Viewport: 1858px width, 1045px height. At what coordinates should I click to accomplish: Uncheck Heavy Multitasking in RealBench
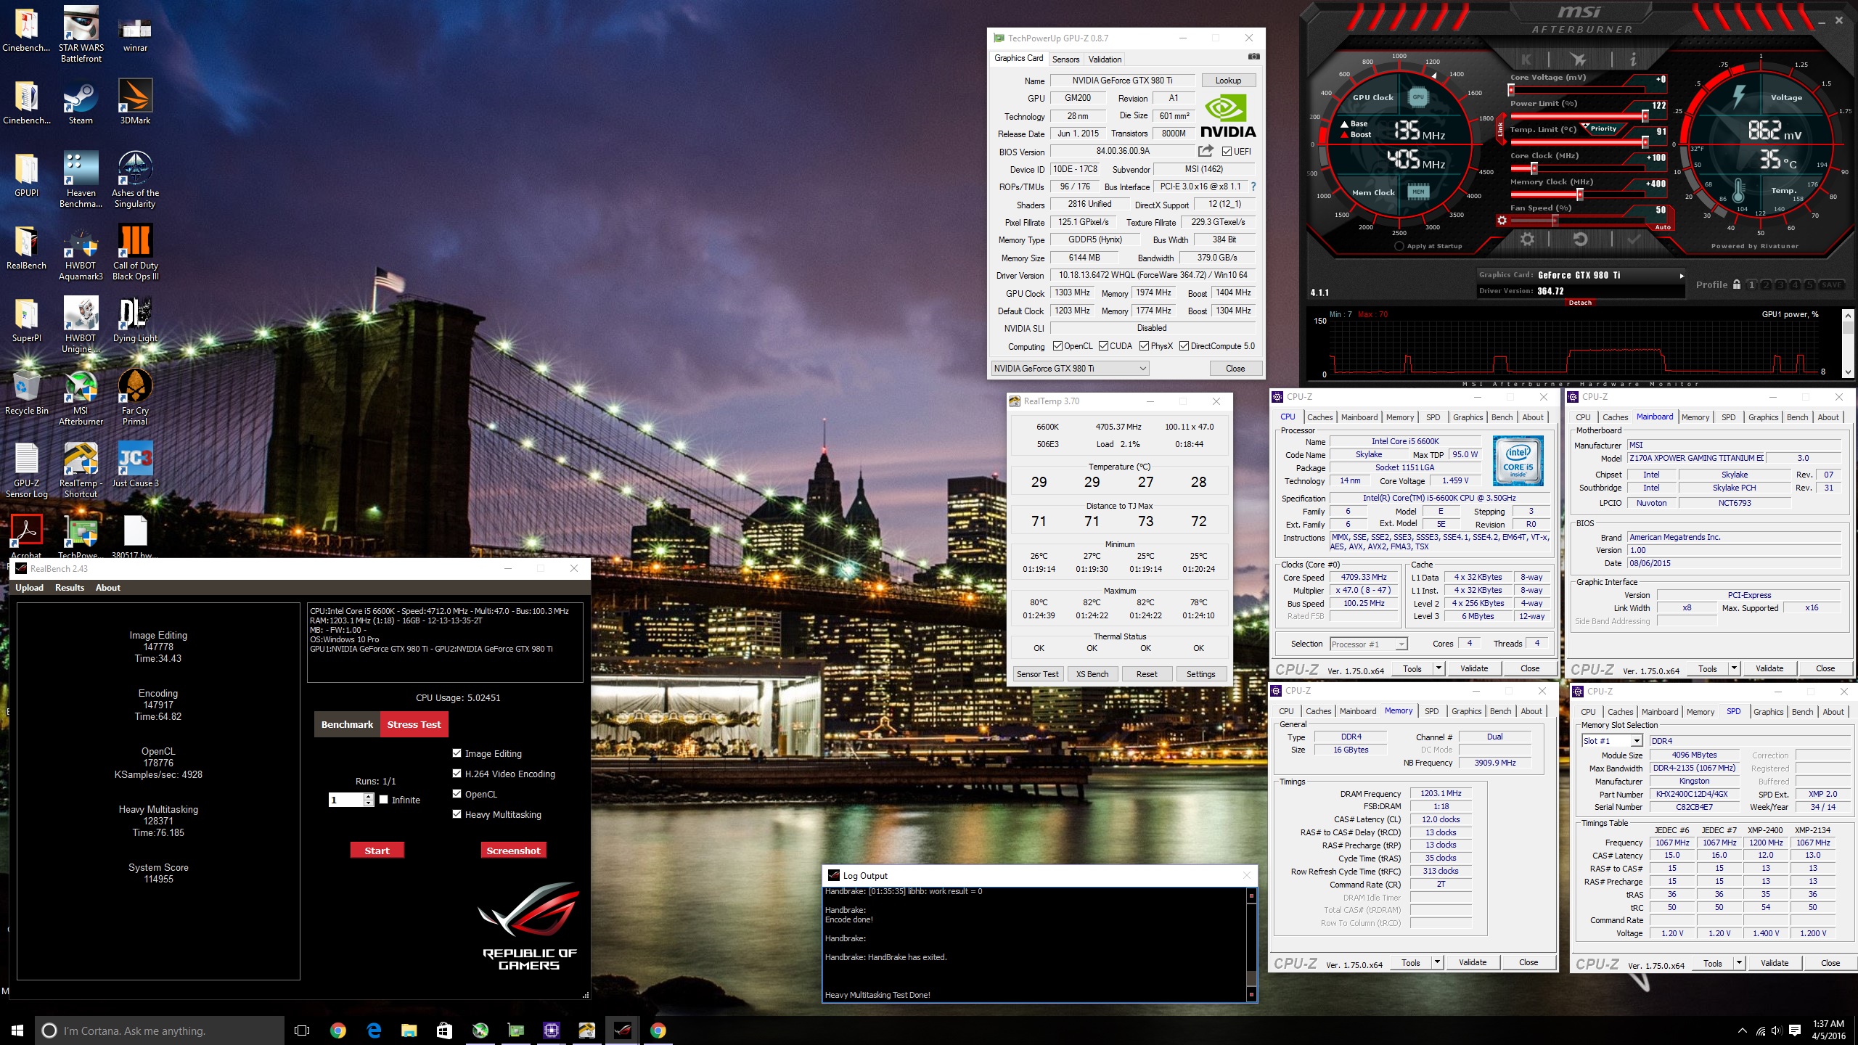tap(457, 814)
